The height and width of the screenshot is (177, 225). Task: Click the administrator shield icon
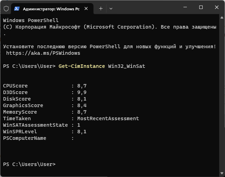click(x=6, y=8)
